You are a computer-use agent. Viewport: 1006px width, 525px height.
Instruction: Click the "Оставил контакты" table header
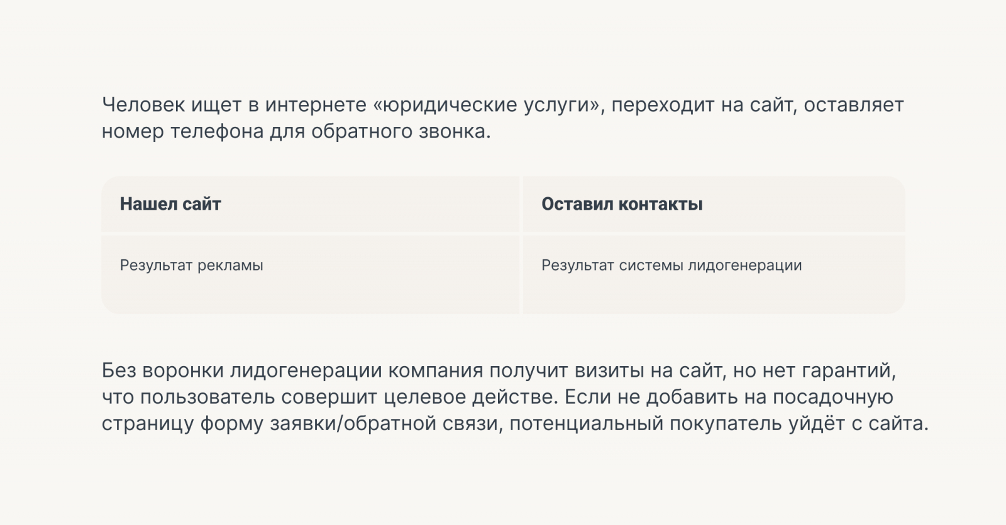(x=622, y=204)
